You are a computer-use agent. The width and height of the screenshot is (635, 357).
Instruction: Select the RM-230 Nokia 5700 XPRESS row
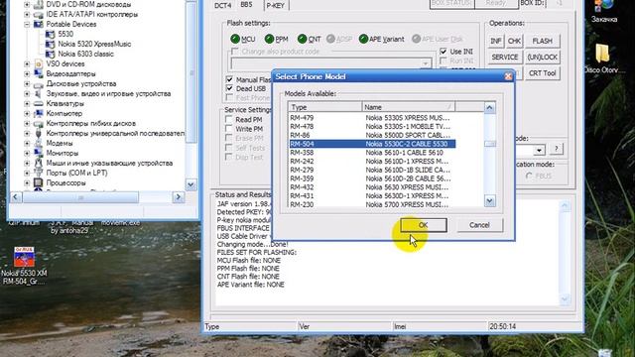(x=372, y=205)
